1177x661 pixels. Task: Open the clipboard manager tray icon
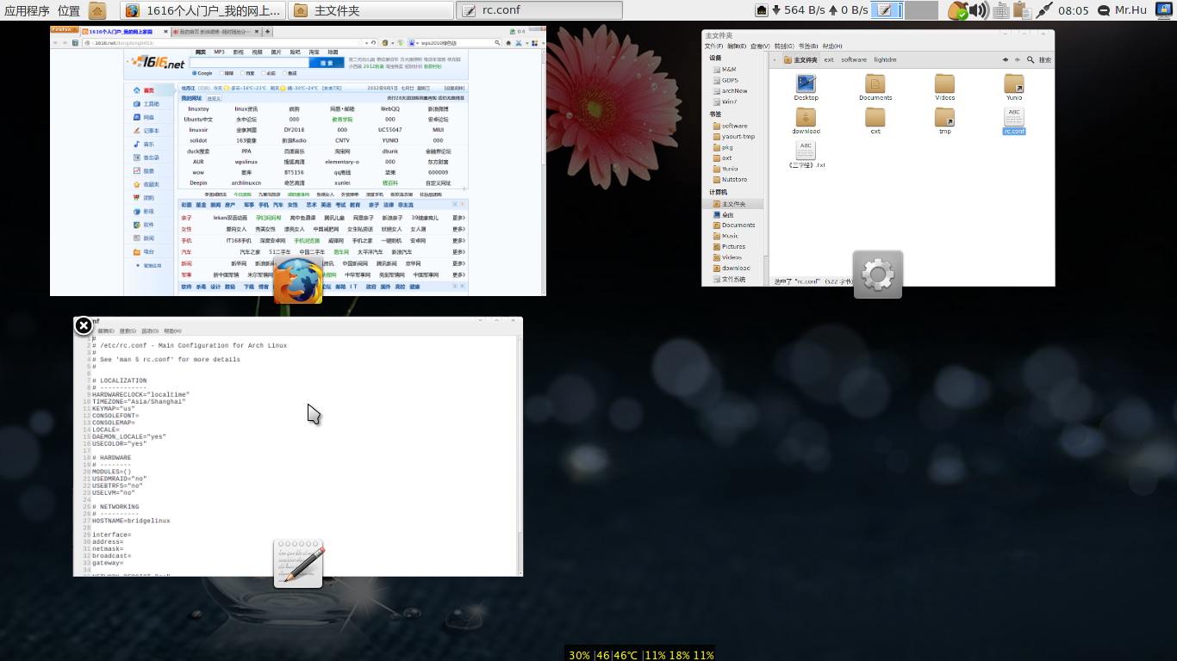1022,10
